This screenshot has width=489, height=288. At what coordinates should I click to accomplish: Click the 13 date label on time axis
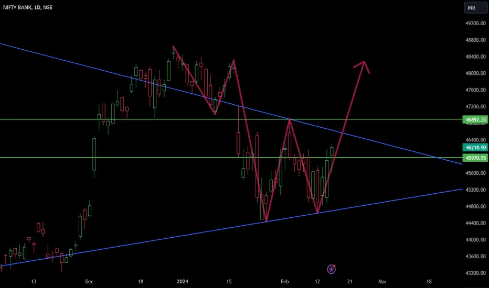(34, 282)
